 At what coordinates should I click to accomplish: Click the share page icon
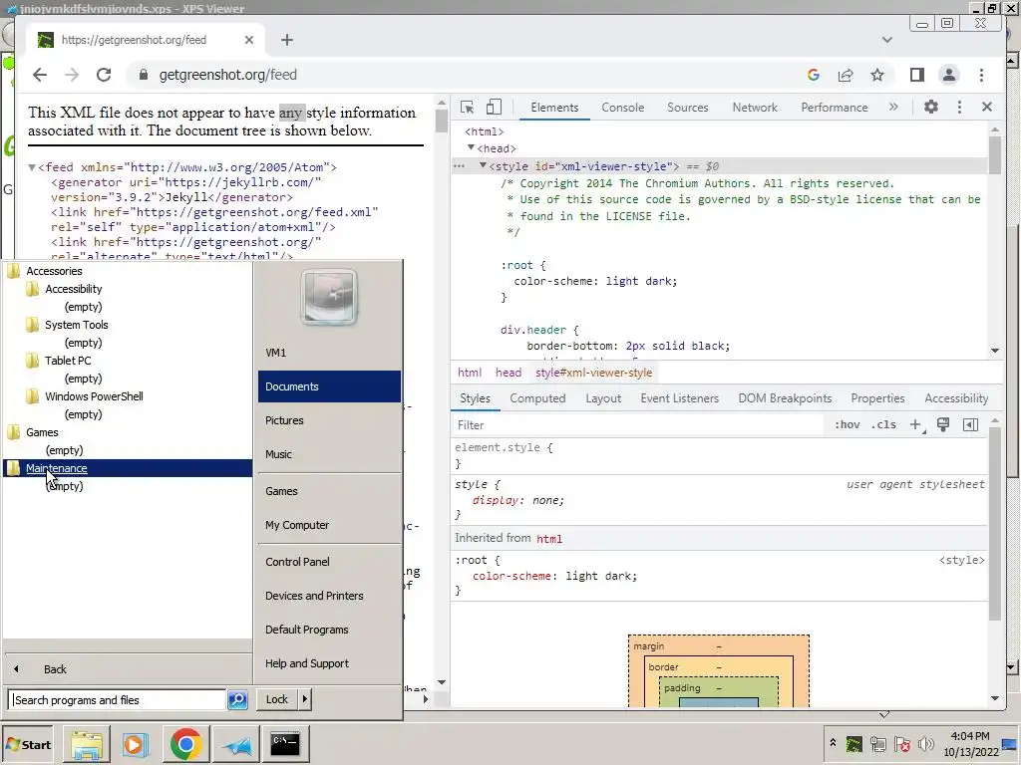pyautogui.click(x=846, y=75)
